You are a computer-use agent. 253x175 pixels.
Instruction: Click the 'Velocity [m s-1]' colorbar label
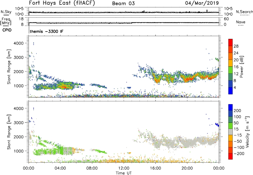(x=247, y=132)
